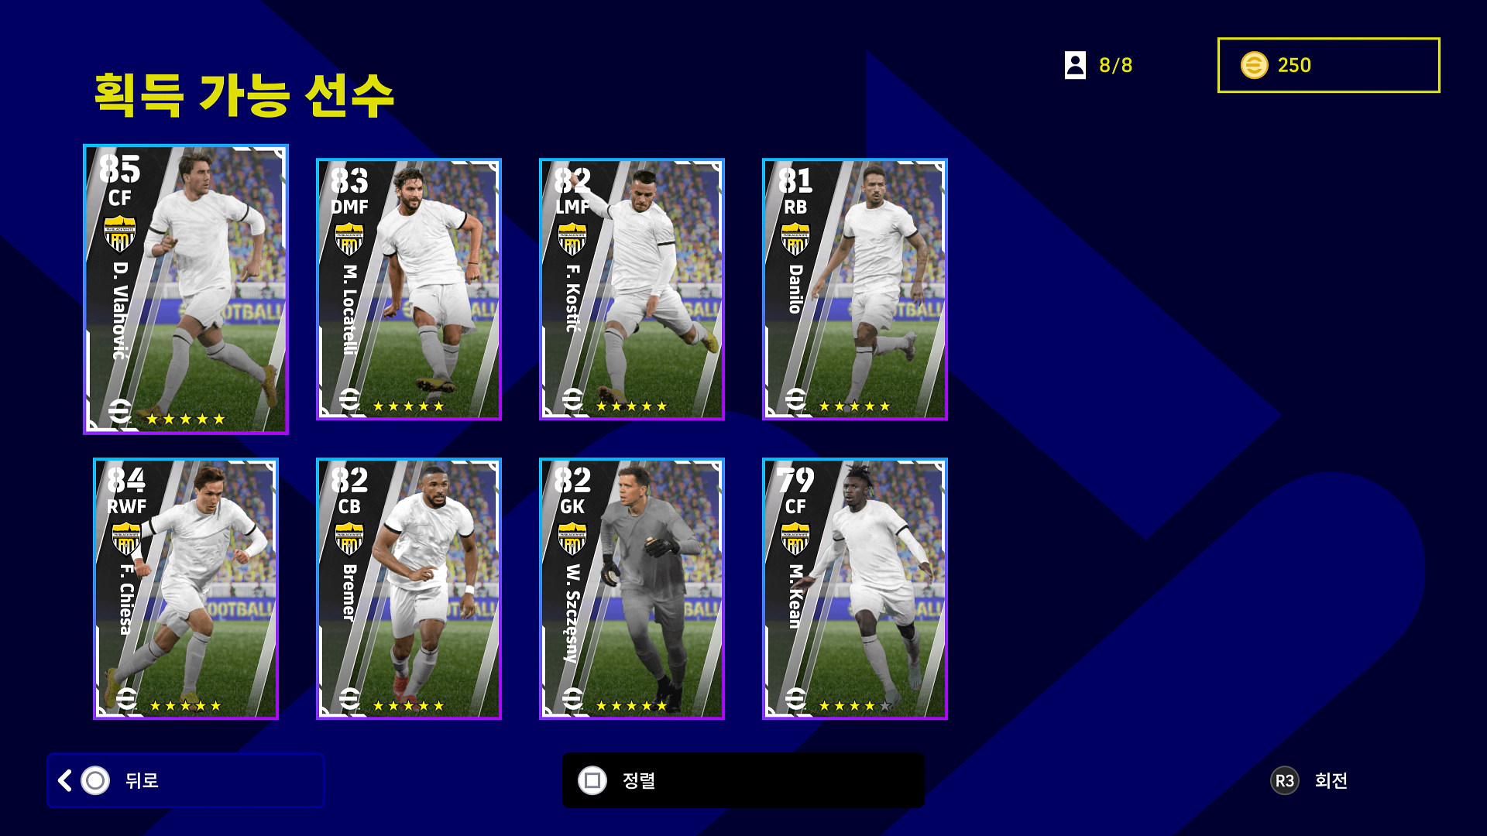Screen dimensions: 1487x836
Task: Click the club crest on Vlahović card
Action: pyautogui.click(x=120, y=235)
